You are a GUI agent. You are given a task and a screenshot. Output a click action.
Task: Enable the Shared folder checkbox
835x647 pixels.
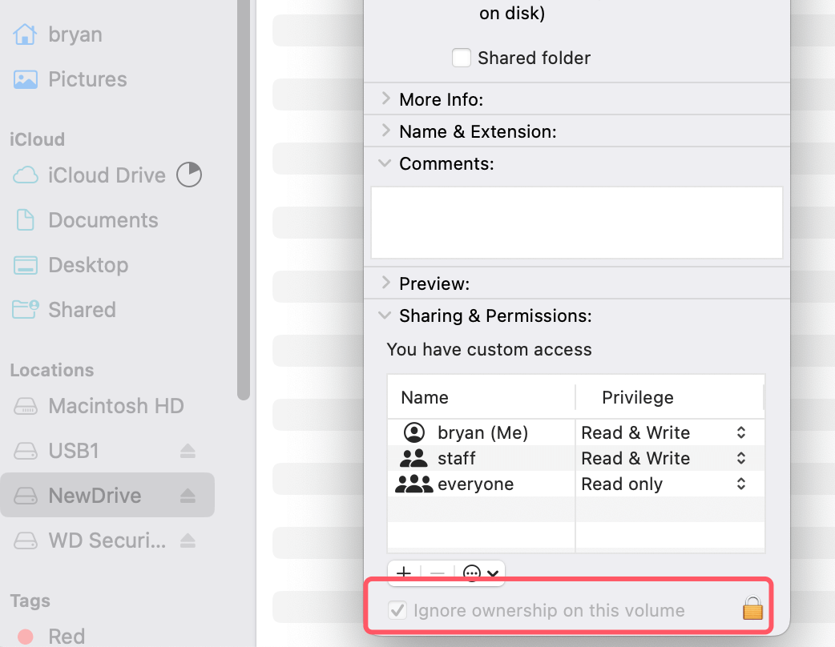click(x=462, y=57)
